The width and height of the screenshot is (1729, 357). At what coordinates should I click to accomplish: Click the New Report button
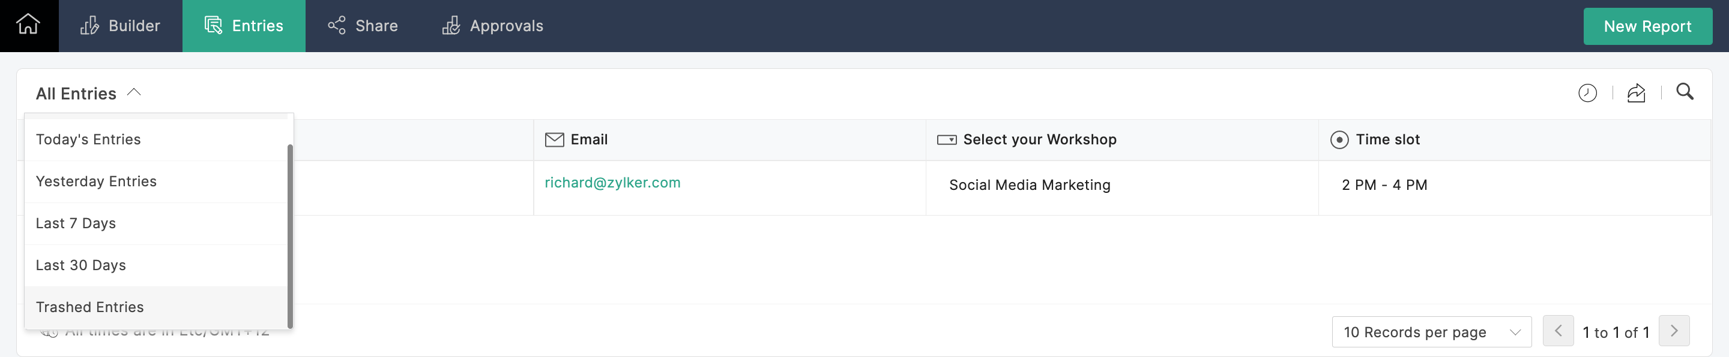pos(1647,26)
